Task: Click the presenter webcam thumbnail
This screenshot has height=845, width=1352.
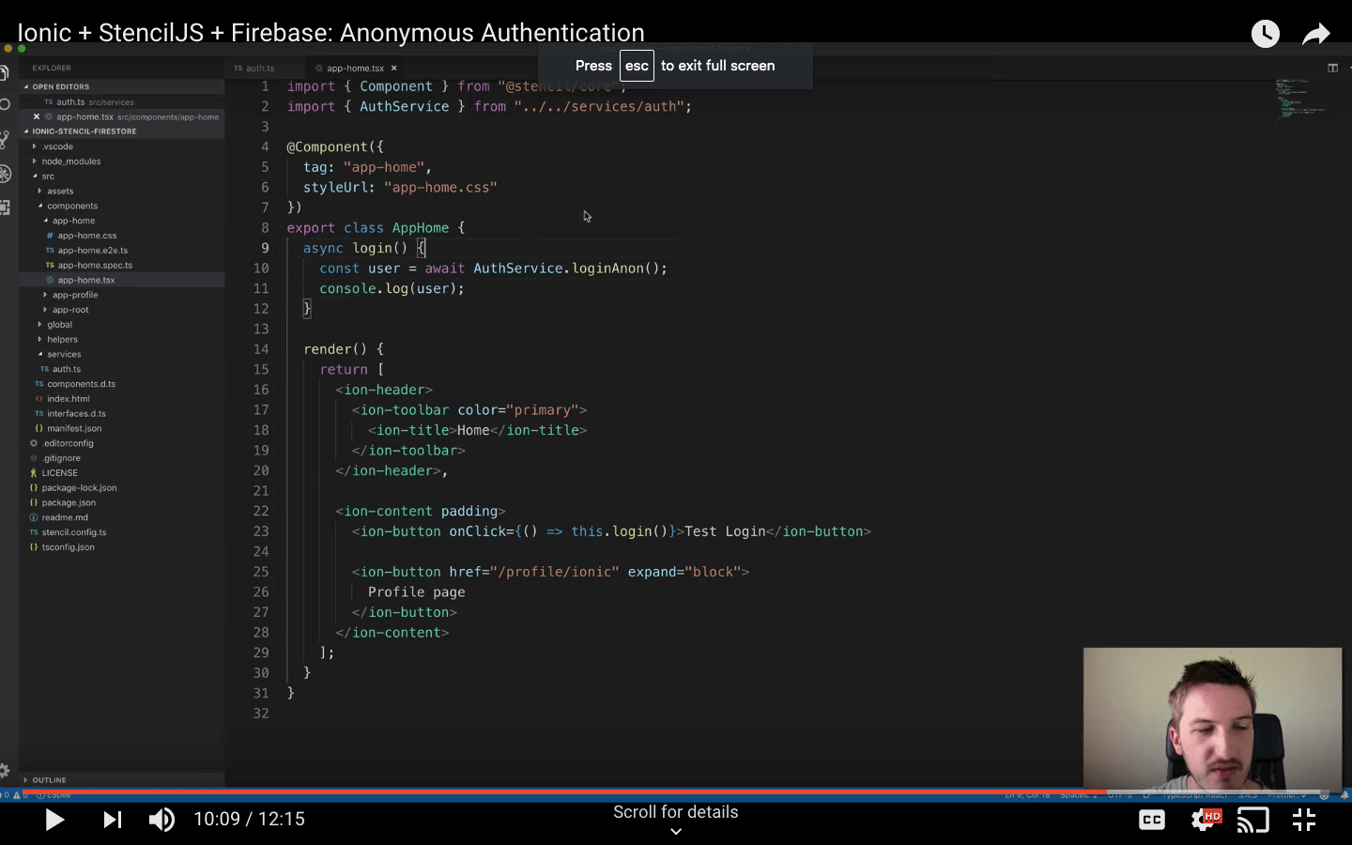Action: (x=1212, y=718)
